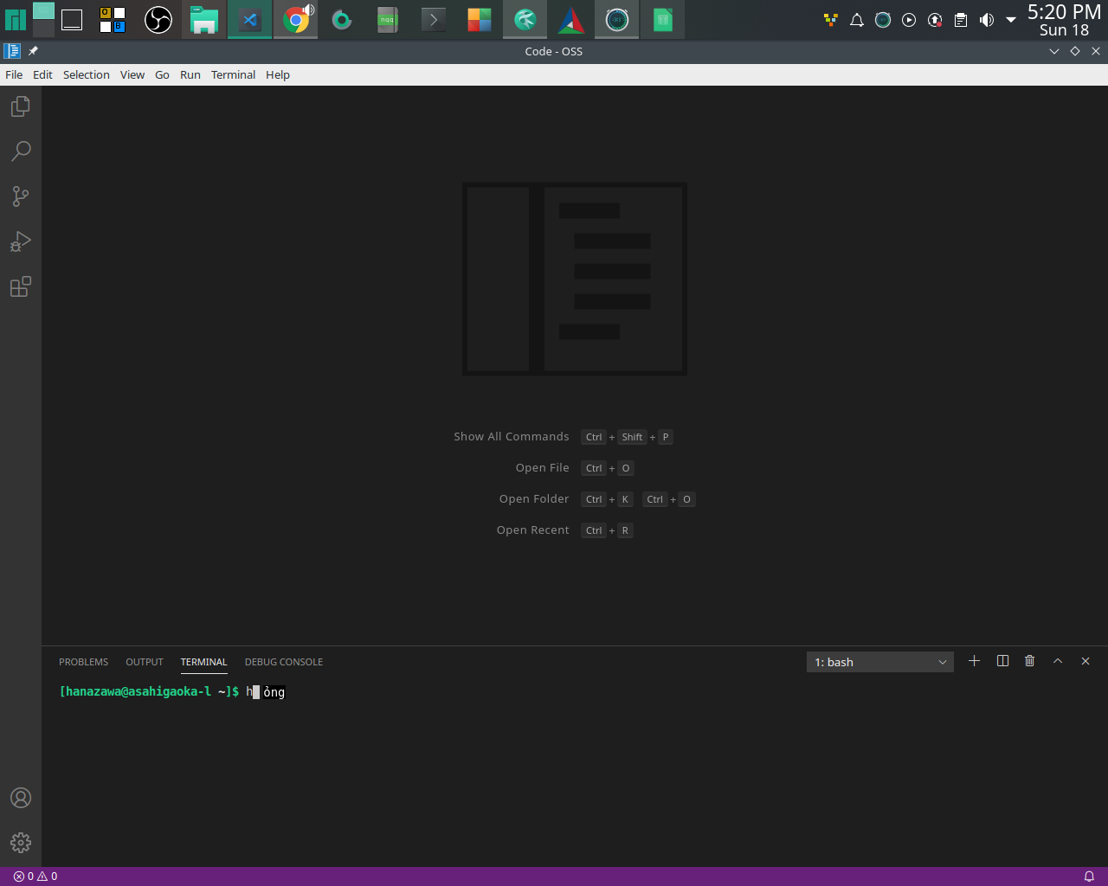Viewport: 1108px width, 886px height.
Task: Open the Manage settings gear
Action: (x=21, y=843)
